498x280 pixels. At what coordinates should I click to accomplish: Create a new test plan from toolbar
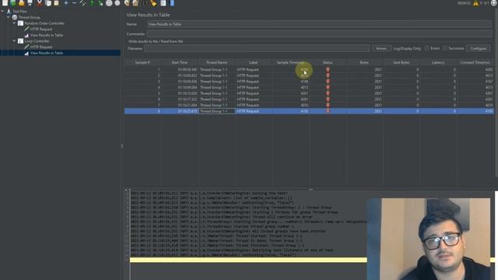(x=5, y=3)
